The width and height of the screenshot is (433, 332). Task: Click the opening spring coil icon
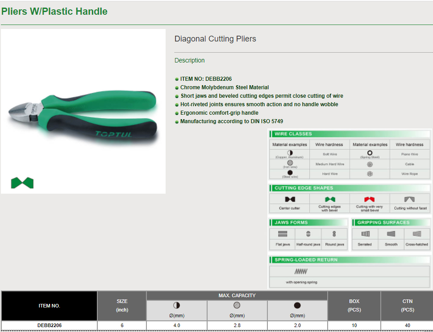click(x=301, y=271)
